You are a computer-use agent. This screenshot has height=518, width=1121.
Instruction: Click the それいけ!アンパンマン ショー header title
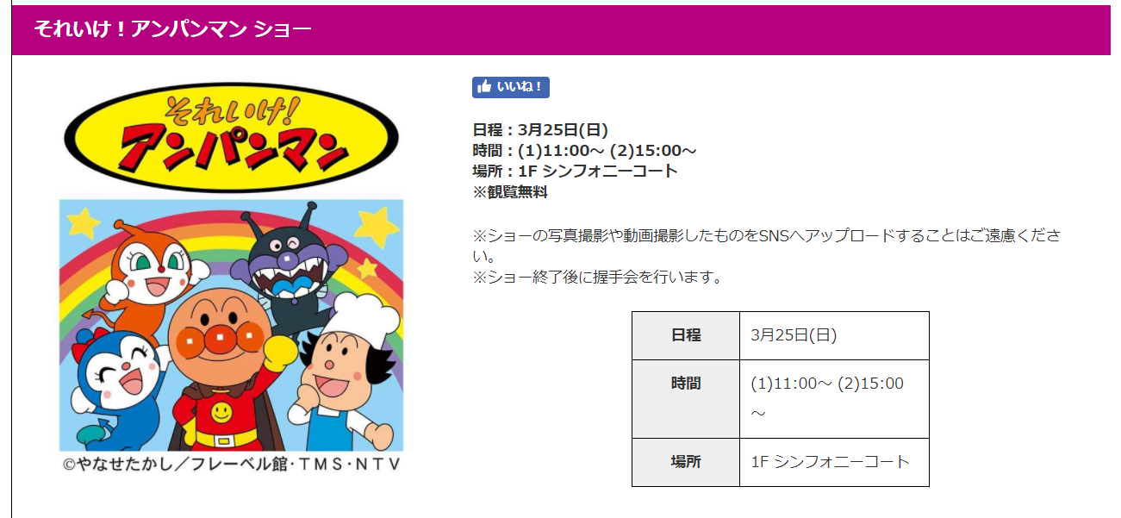tap(172, 29)
